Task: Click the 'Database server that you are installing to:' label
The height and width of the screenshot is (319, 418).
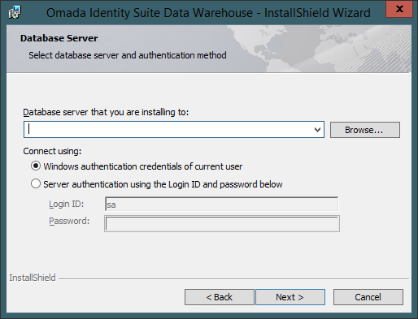Action: click(x=106, y=112)
